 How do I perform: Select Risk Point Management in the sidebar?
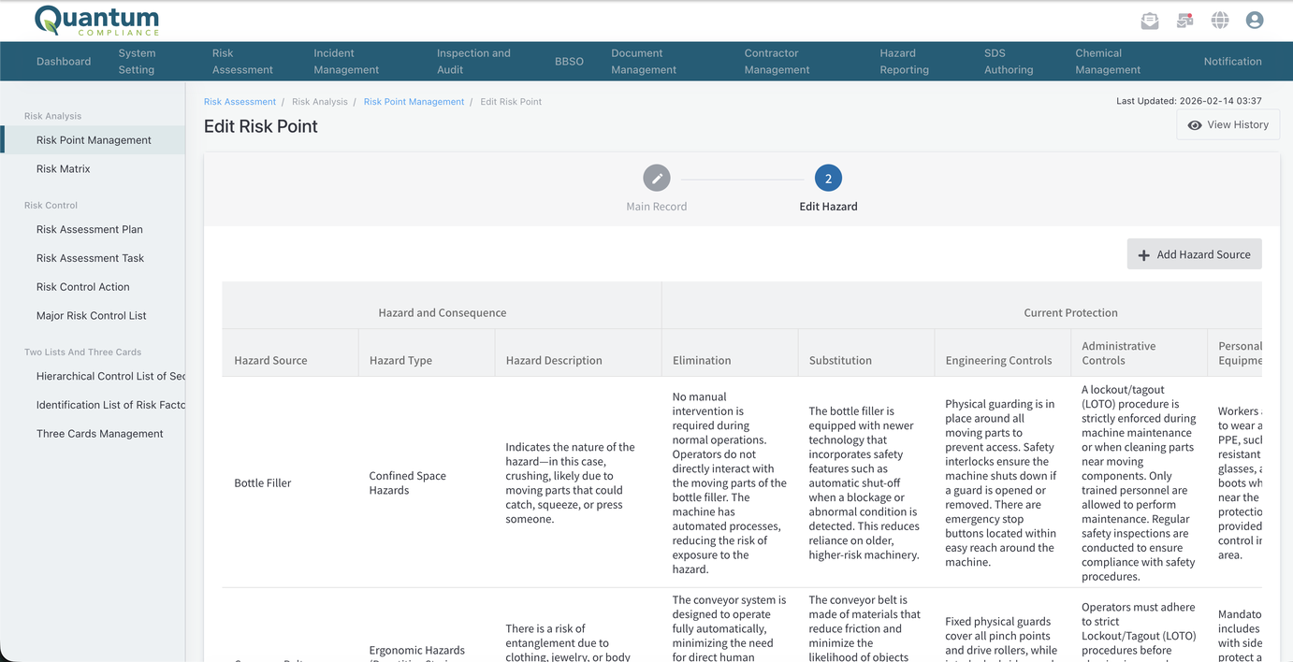[x=94, y=140]
